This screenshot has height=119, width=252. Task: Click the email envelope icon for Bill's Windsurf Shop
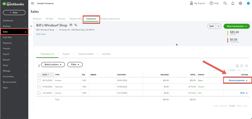coord(71,25)
